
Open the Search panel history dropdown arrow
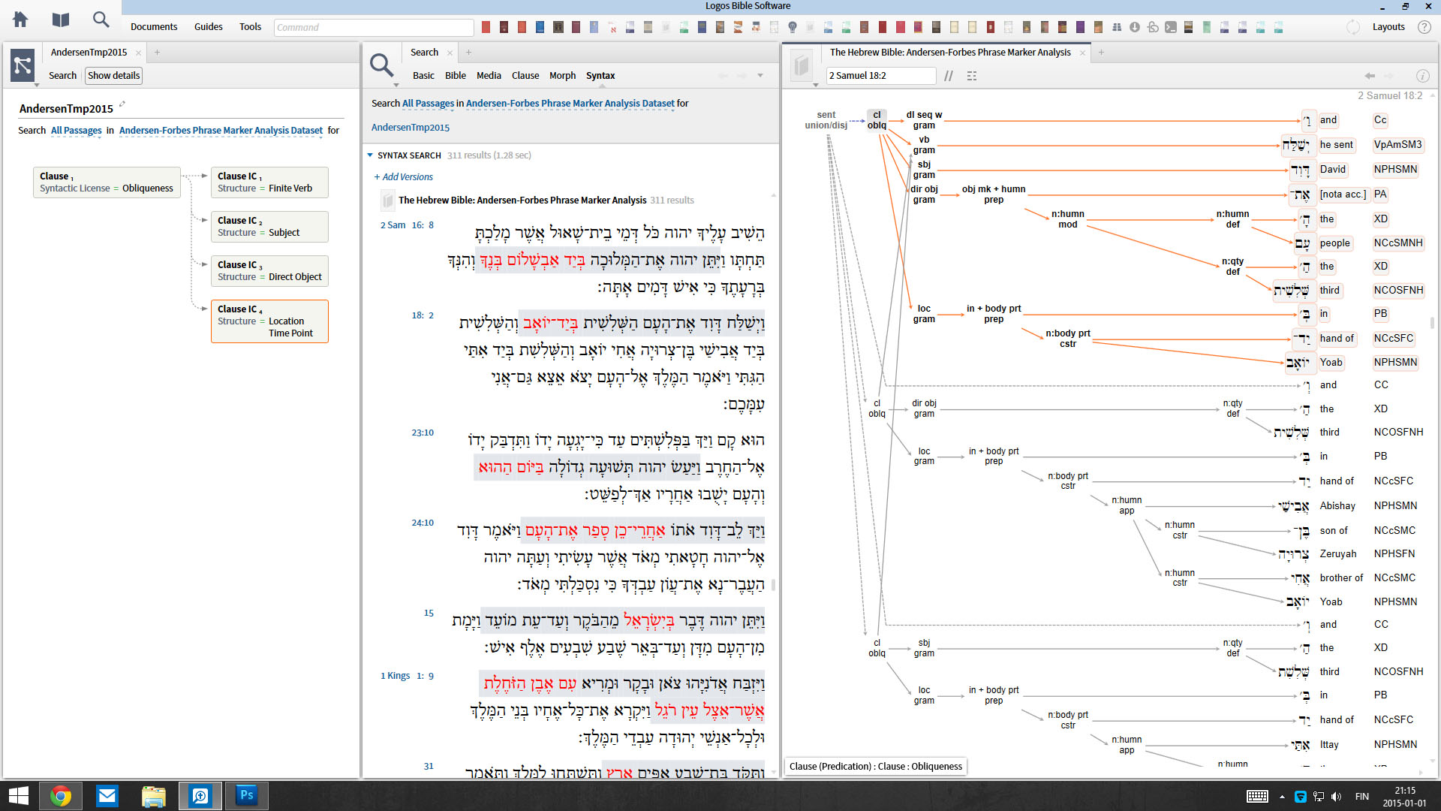coord(760,76)
